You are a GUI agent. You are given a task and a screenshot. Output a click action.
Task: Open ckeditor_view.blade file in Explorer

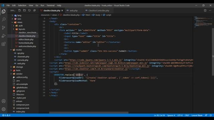click(28, 33)
